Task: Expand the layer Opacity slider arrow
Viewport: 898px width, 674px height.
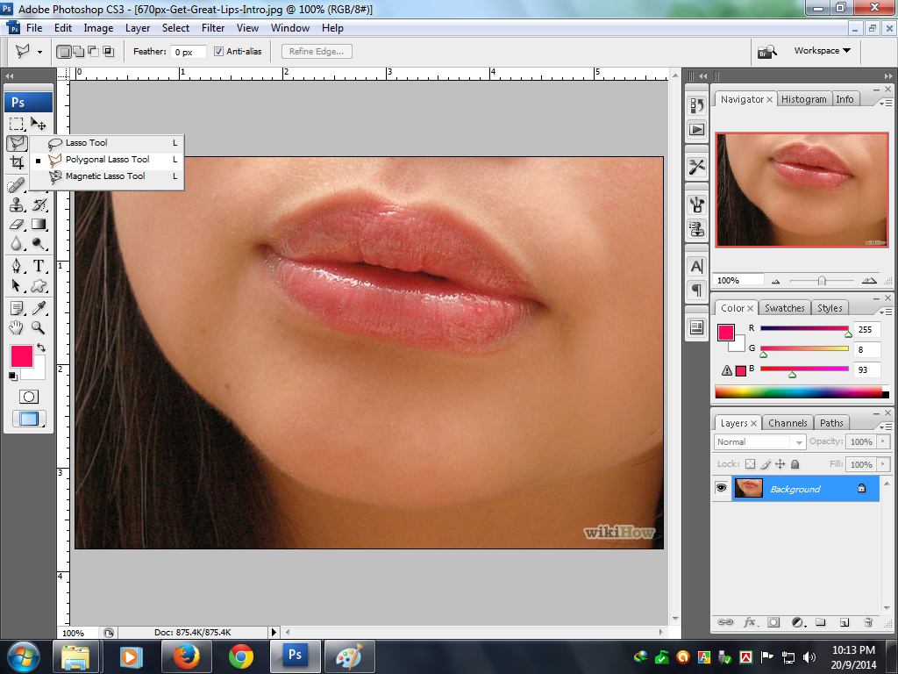Action: click(883, 442)
